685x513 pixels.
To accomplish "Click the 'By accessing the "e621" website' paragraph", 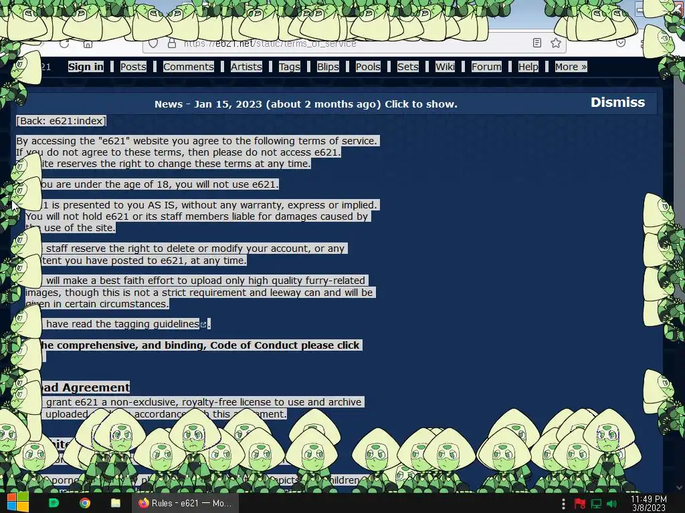I will point(197,152).
